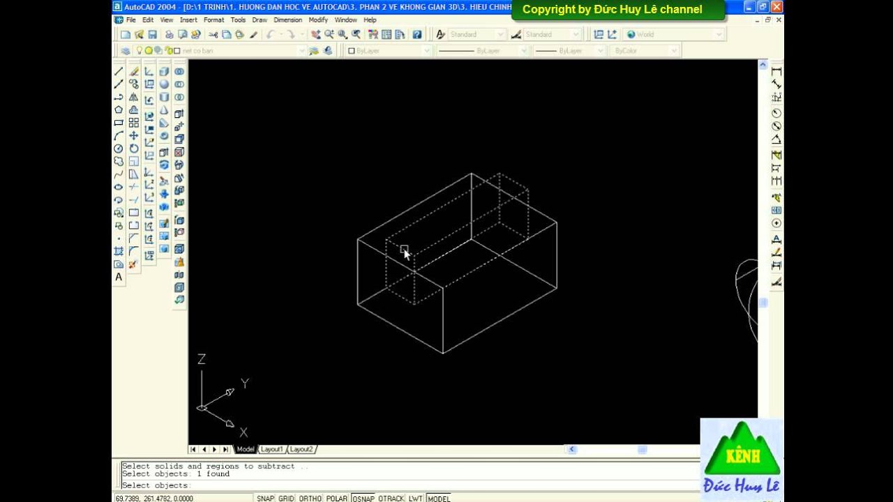Switch to the Layout1 tab

[271, 449]
